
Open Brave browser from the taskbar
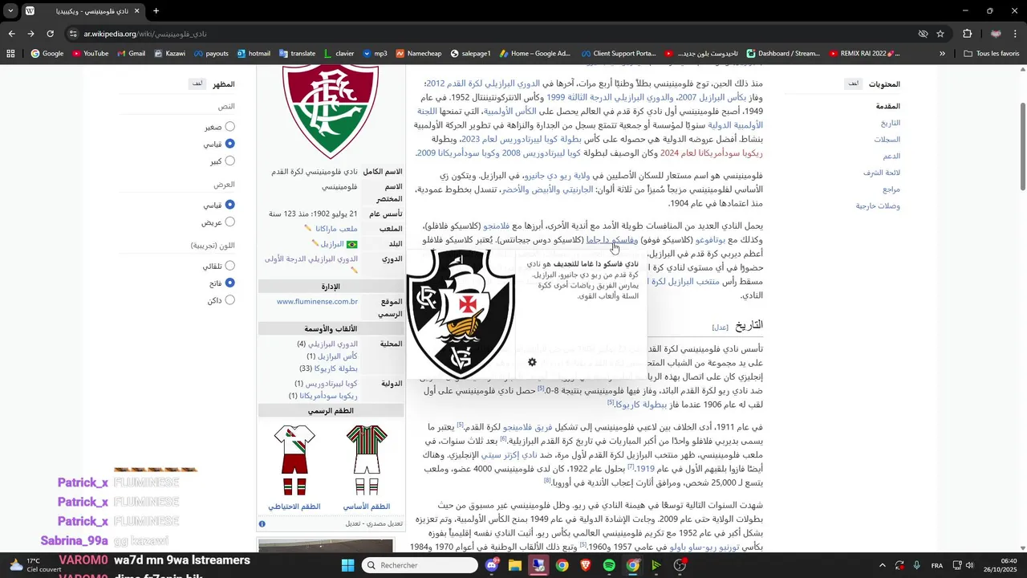[x=586, y=565]
